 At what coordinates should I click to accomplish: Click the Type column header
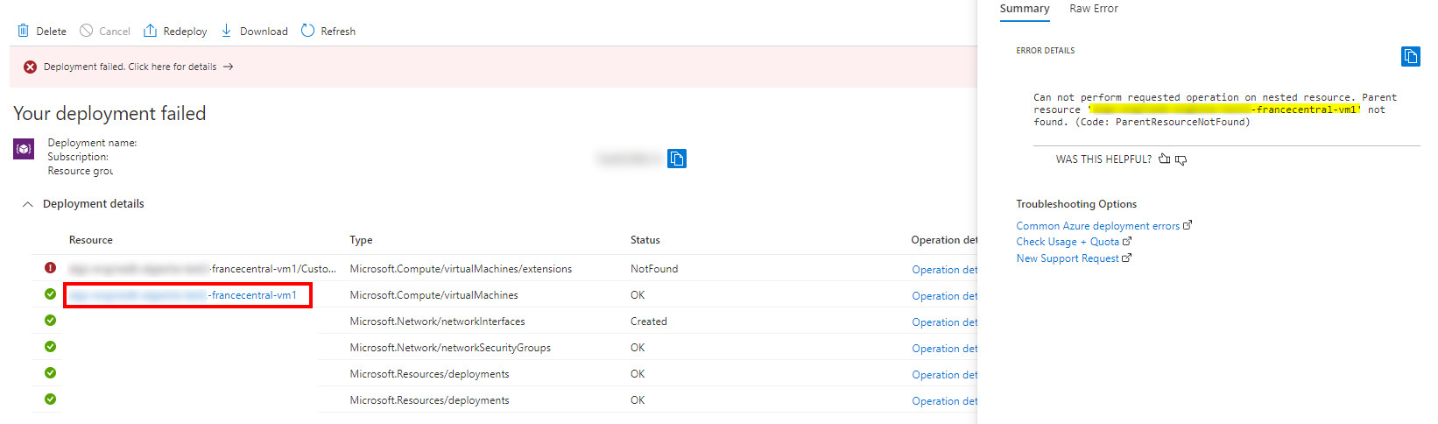coord(361,240)
